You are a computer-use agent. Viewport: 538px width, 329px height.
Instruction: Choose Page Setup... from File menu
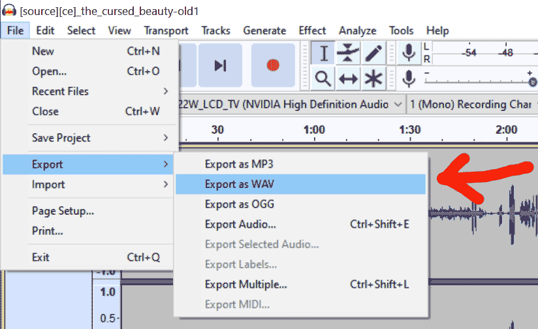tap(89, 211)
